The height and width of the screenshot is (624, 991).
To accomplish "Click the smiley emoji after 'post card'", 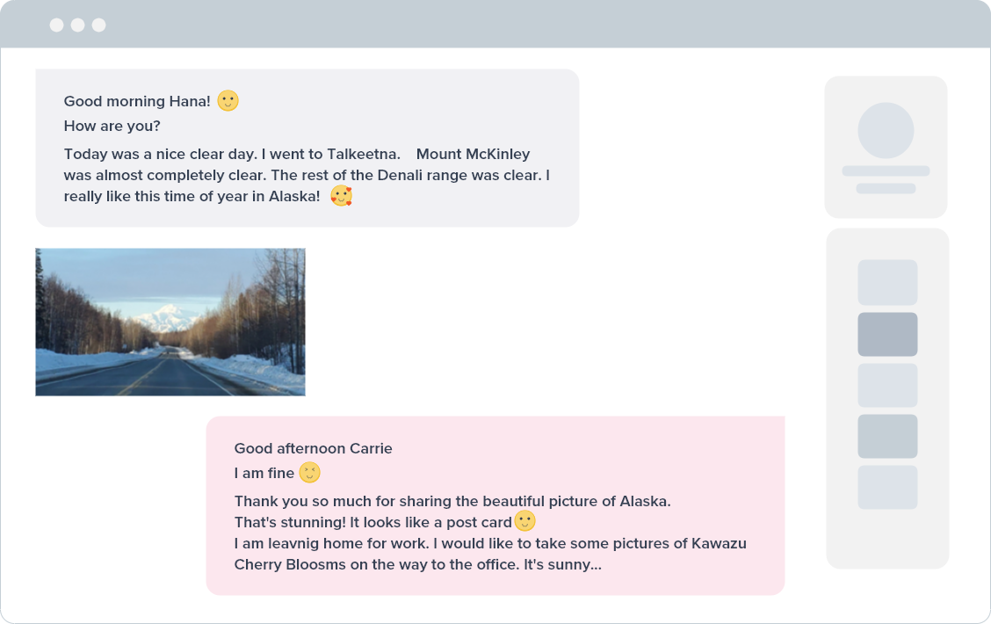I will coord(525,521).
